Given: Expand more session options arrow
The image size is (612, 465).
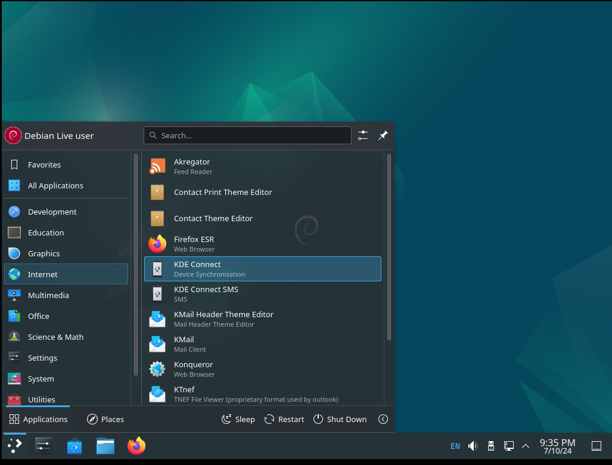Looking at the screenshot, I should point(383,419).
